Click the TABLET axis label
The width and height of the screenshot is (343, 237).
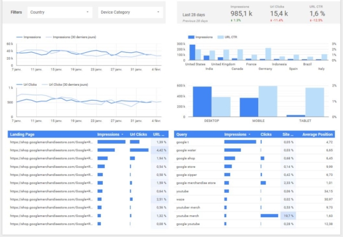pos(305,121)
